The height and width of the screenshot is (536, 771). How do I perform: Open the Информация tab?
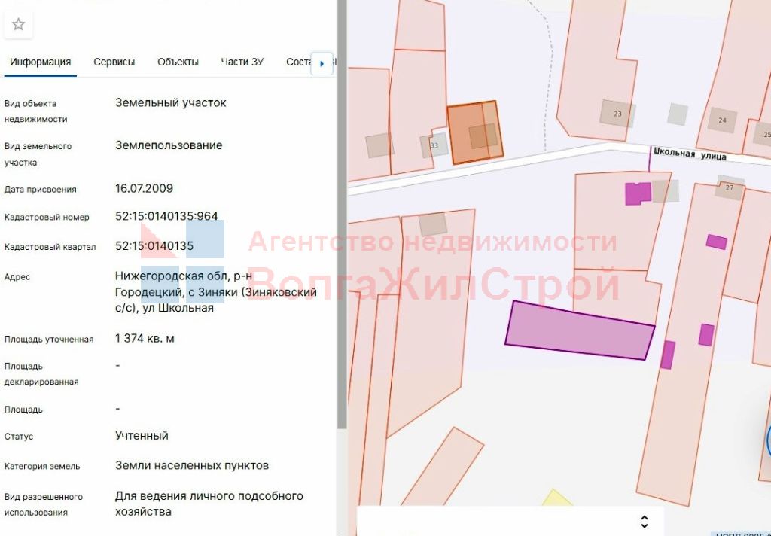pyautogui.click(x=41, y=62)
